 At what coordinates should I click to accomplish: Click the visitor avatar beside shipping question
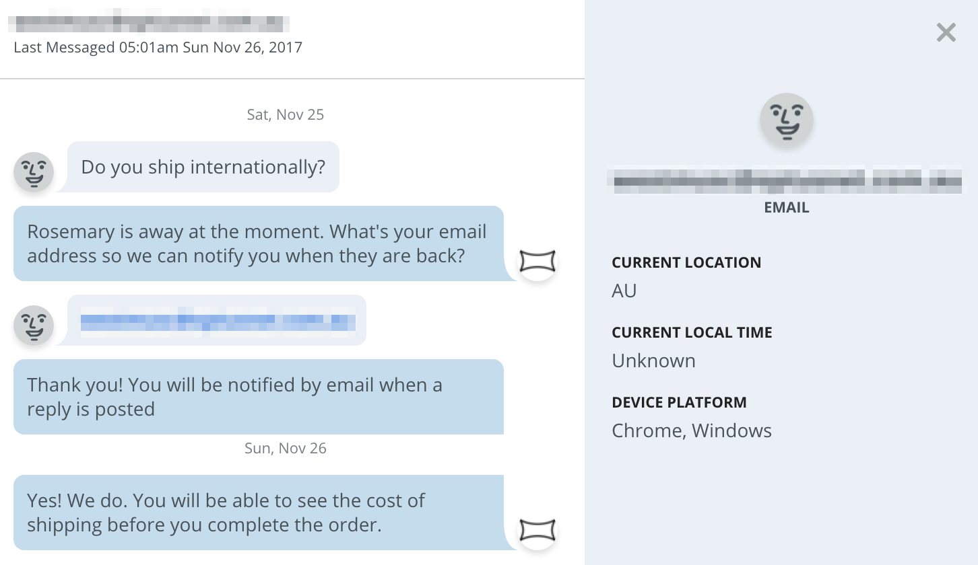coord(34,172)
